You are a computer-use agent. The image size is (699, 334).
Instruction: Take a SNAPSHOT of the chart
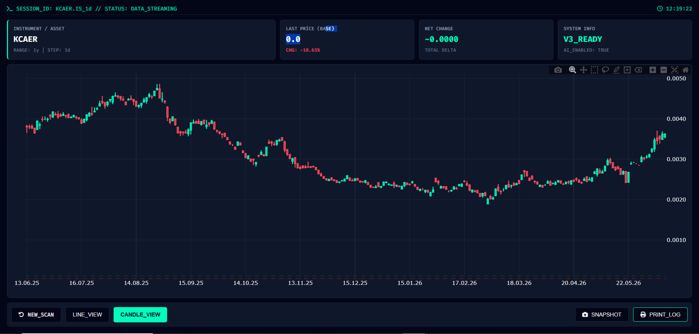tap(602, 315)
